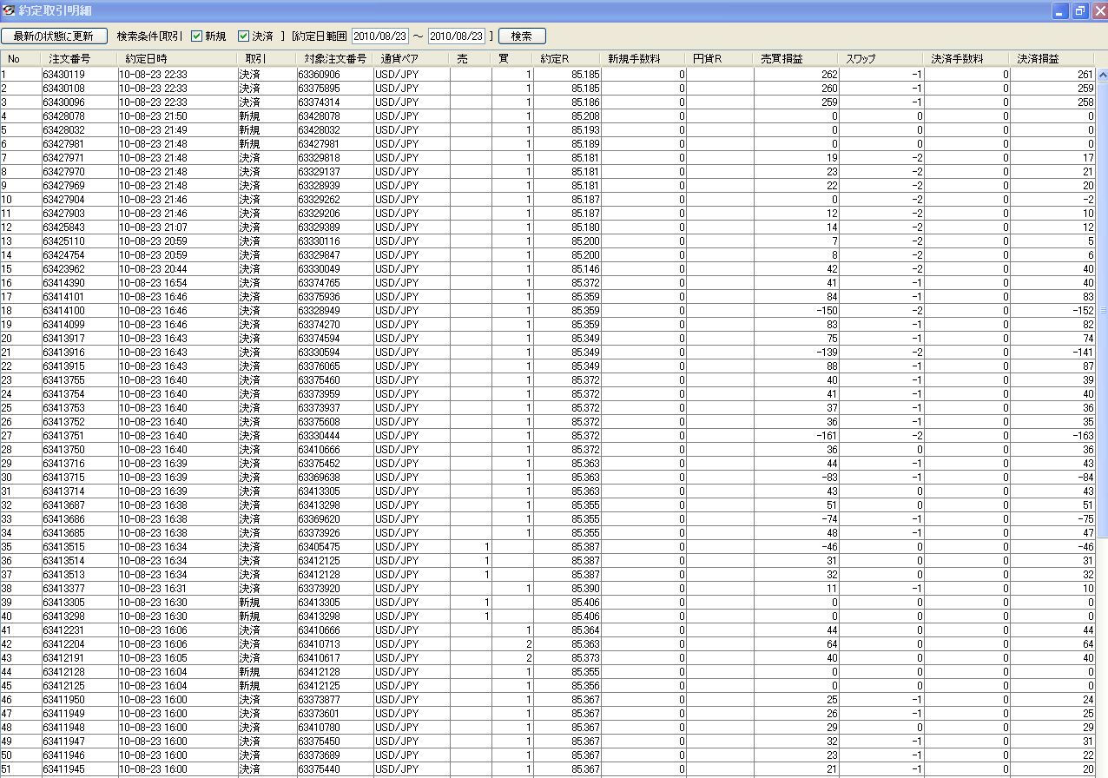Click the start date field of 約定日範囲

point(380,36)
